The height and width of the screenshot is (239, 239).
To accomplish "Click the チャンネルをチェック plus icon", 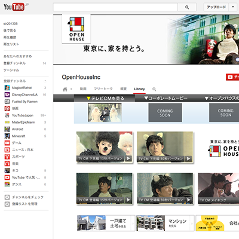I will [x=7, y=197].
